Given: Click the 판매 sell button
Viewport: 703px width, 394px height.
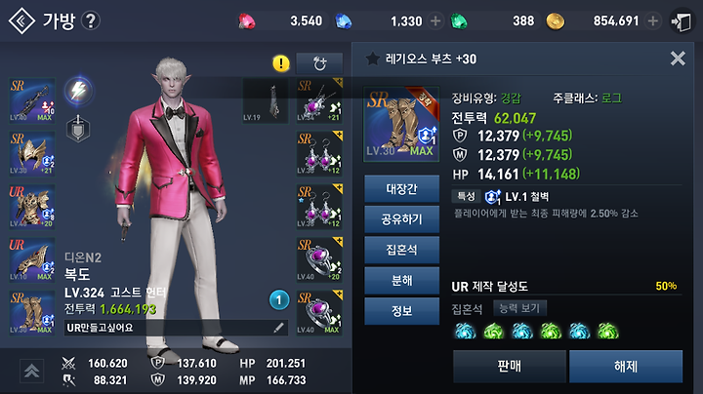Looking at the screenshot, I should 510,367.
